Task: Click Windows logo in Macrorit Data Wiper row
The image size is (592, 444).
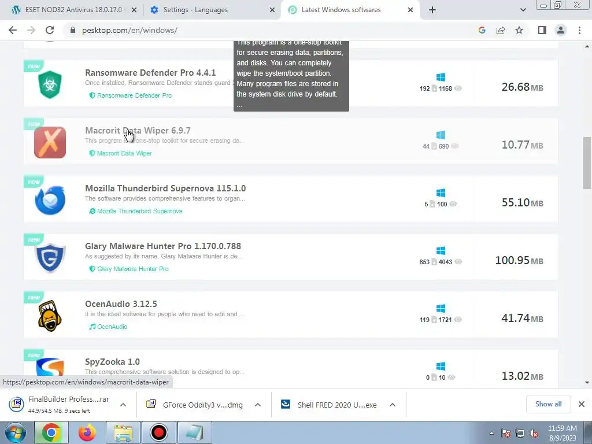Action: 441,135
